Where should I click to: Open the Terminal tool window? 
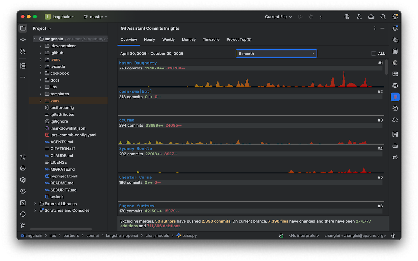23,203
